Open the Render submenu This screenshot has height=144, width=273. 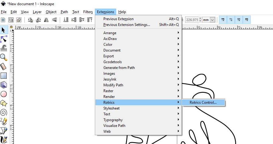[138, 97]
